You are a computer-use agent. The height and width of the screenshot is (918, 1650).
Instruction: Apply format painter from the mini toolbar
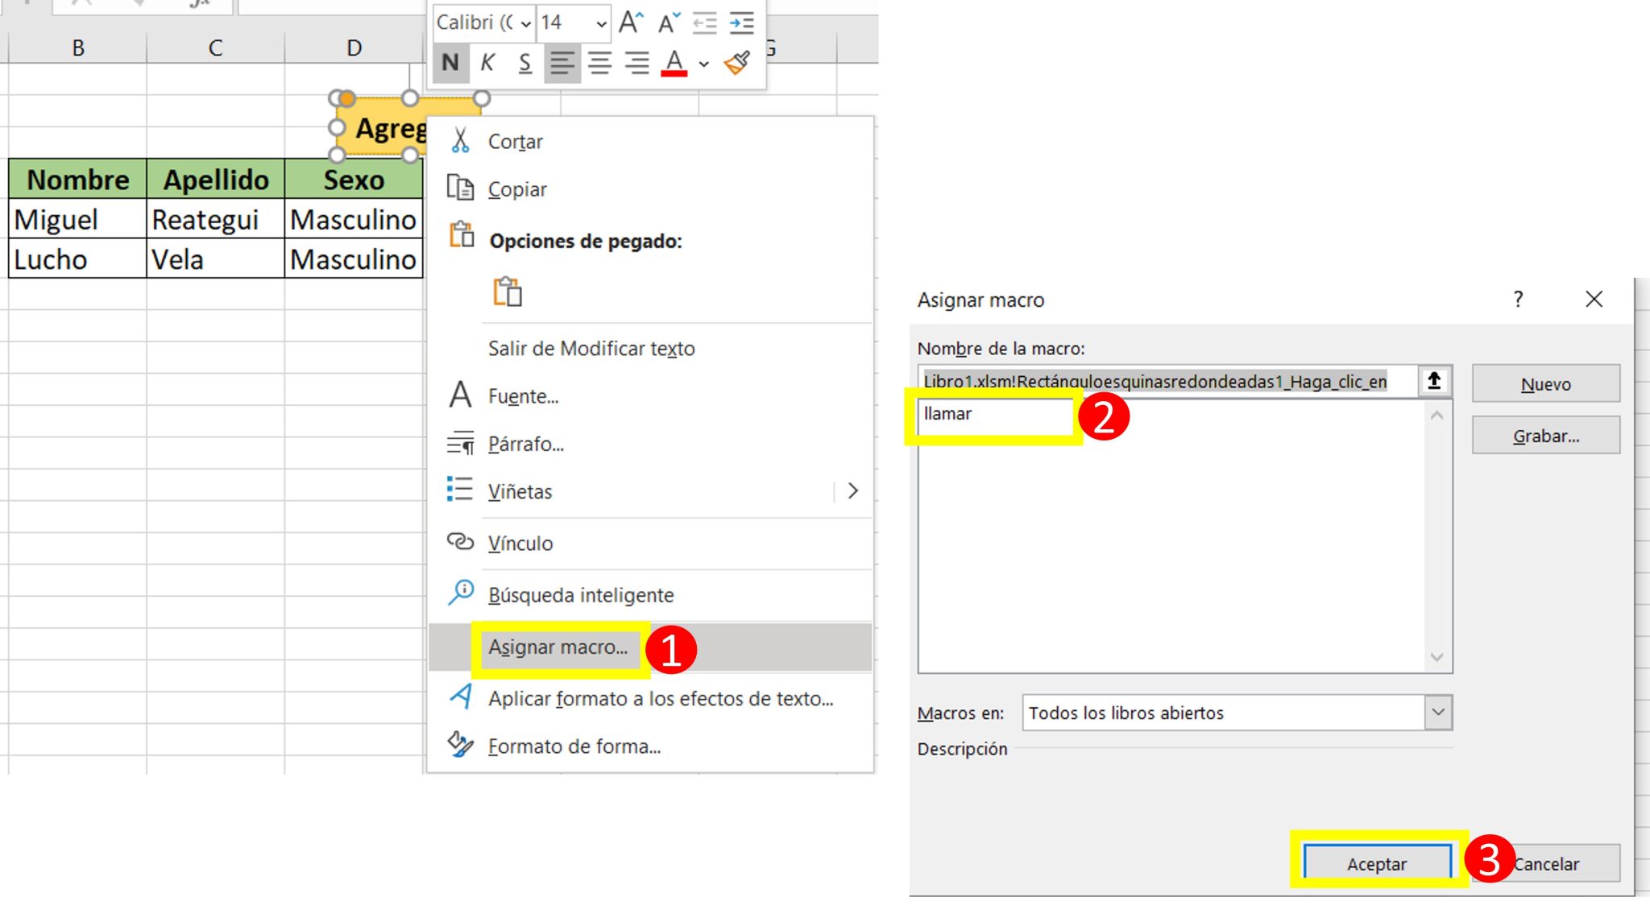pos(737,63)
